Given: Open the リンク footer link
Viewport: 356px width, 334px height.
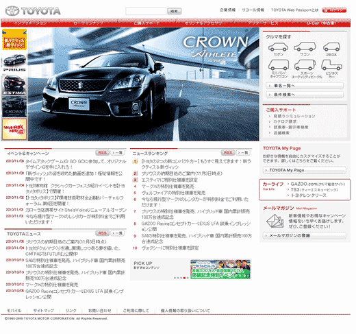Looking at the screenshot, I should (71, 311).
